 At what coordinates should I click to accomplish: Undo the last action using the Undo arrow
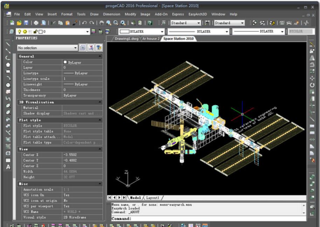tap(84, 23)
